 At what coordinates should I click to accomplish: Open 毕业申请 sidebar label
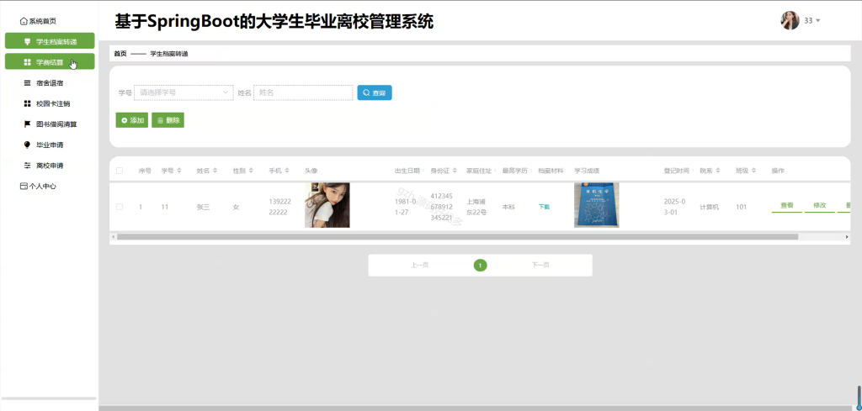(50, 145)
